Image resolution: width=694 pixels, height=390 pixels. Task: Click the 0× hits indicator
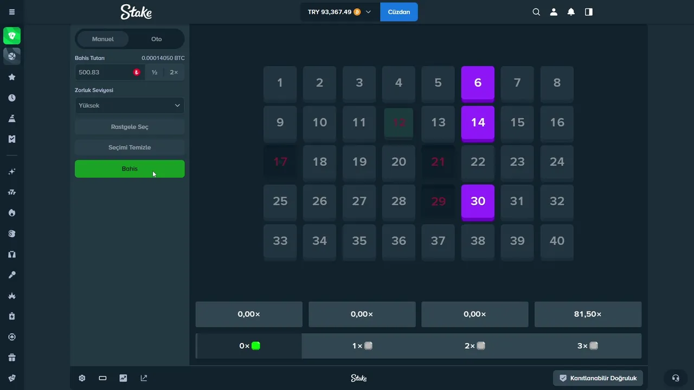[249, 346]
